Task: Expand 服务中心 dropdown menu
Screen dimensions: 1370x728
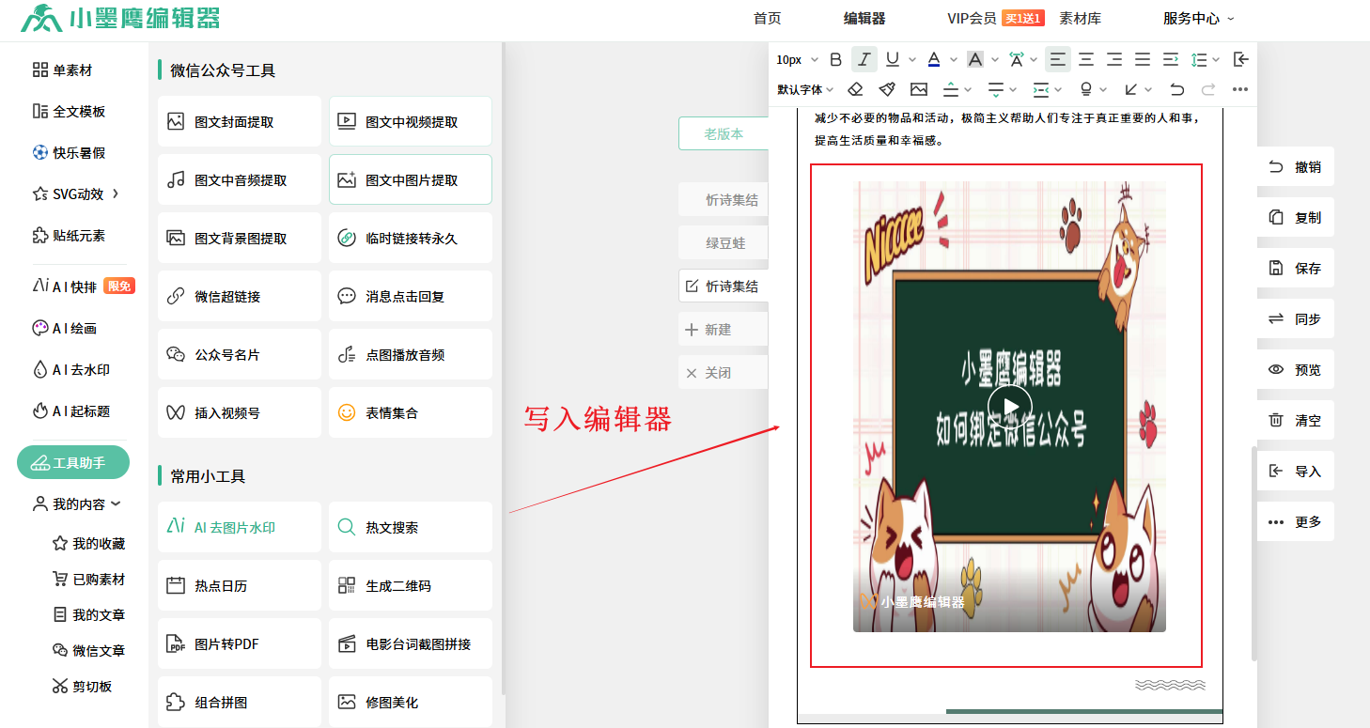Action: pos(1198,18)
